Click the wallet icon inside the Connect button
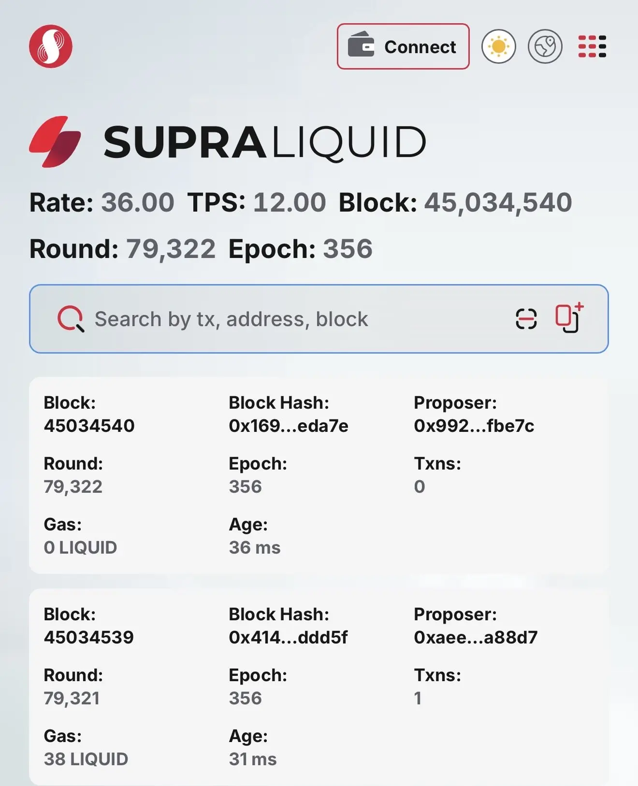The width and height of the screenshot is (638, 786). click(361, 45)
